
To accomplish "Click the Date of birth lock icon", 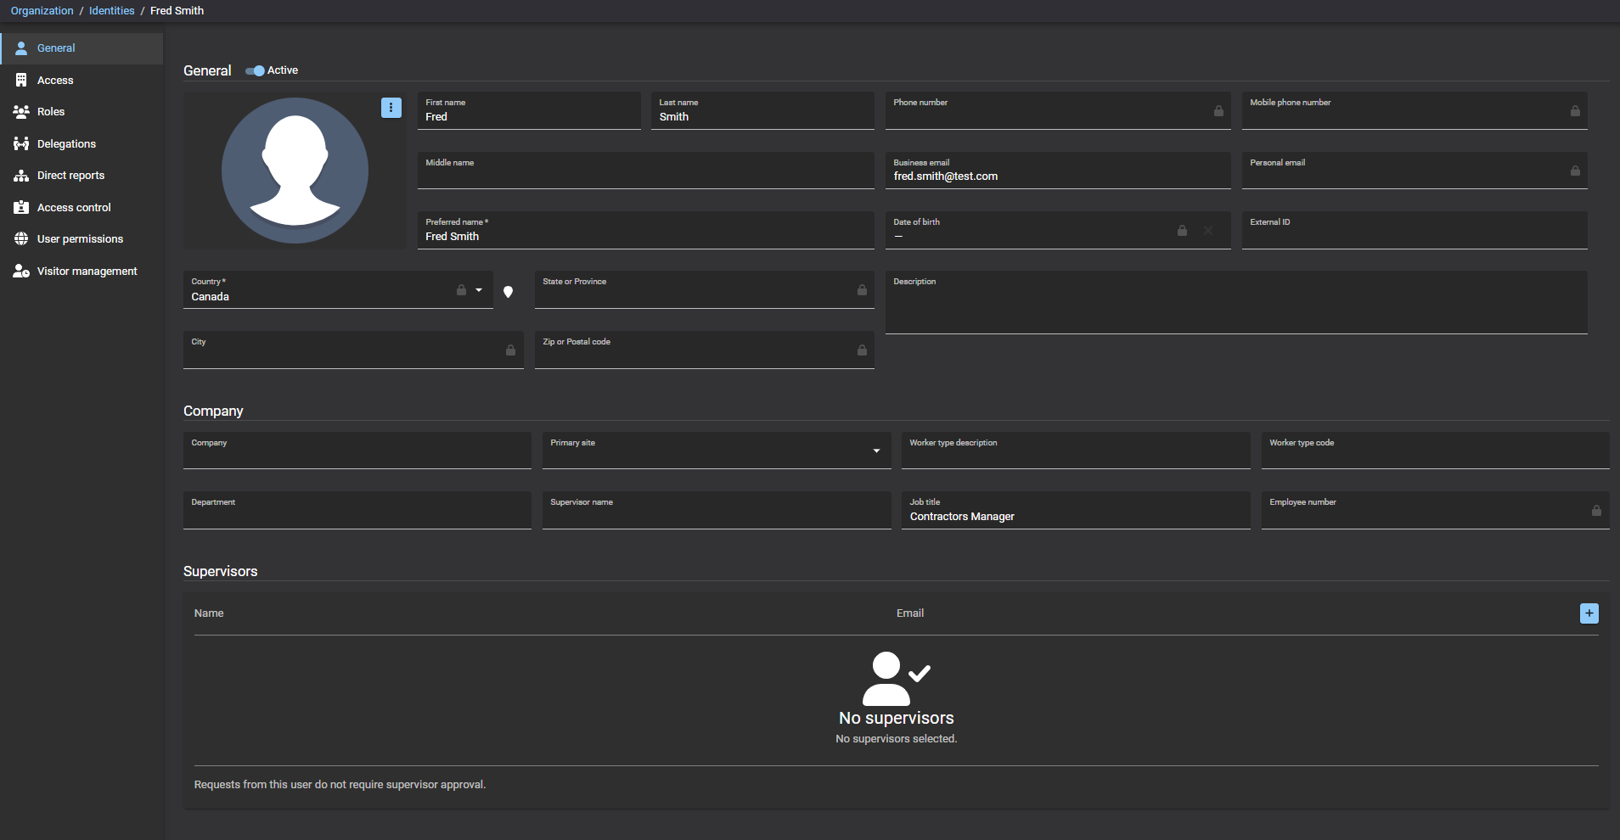I will [x=1182, y=231].
